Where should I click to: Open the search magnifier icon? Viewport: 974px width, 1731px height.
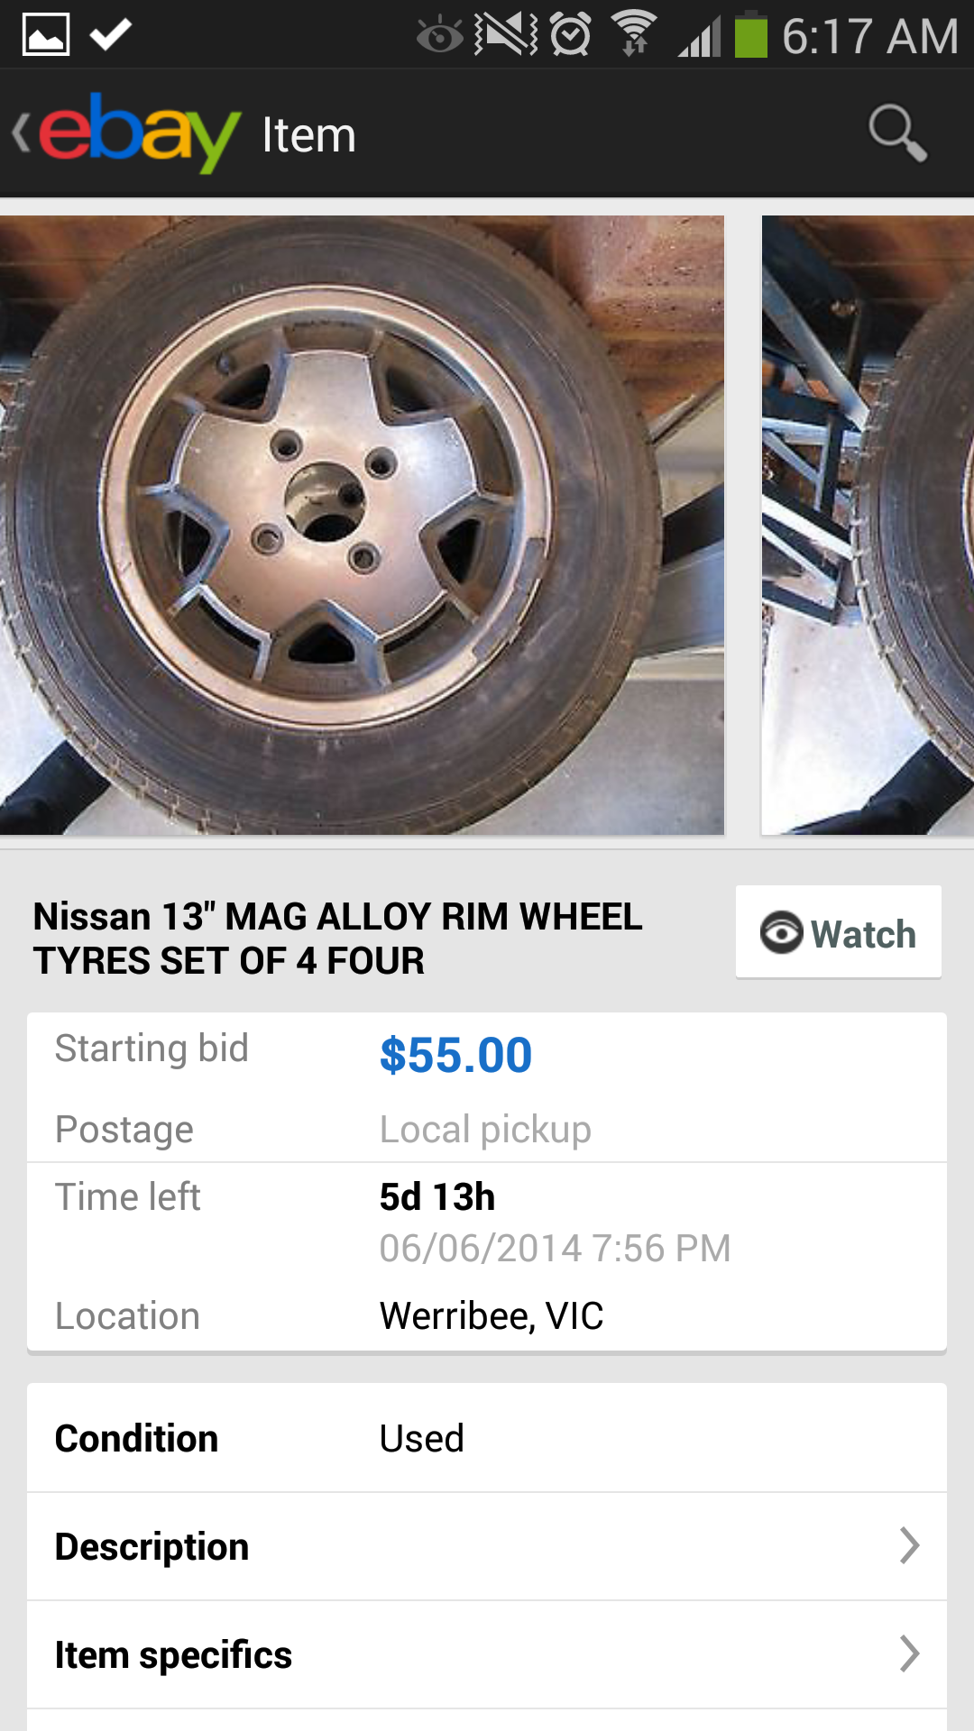(x=897, y=133)
